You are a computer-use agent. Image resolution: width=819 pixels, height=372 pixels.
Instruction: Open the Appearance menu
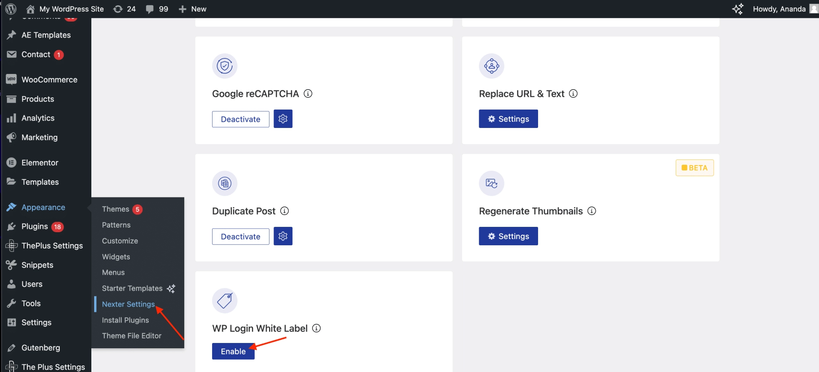point(43,207)
